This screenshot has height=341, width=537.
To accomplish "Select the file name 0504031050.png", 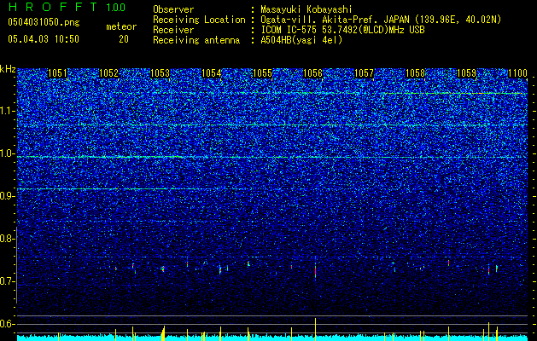I will click(x=44, y=22).
